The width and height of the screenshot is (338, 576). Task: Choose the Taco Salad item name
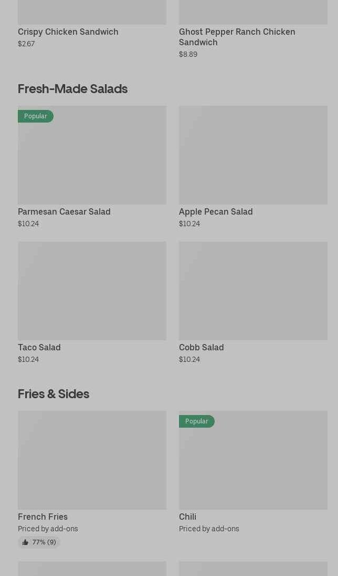(x=39, y=347)
